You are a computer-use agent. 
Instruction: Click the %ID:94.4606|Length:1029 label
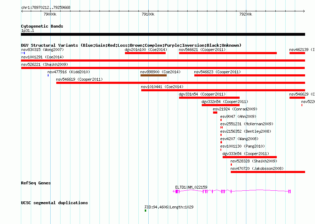pyautogui.click(x=169, y=207)
